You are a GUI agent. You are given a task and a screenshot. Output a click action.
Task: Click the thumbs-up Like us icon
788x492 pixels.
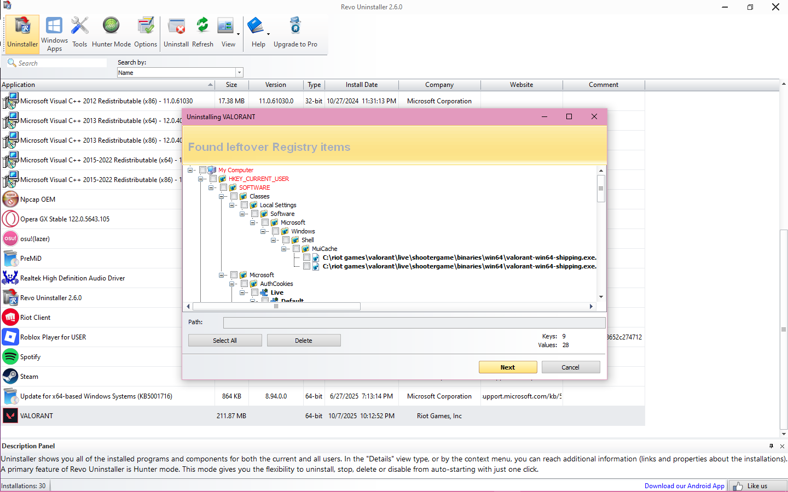coord(738,486)
